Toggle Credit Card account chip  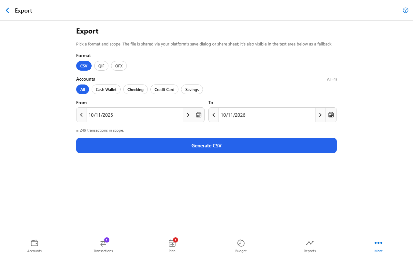164,89
